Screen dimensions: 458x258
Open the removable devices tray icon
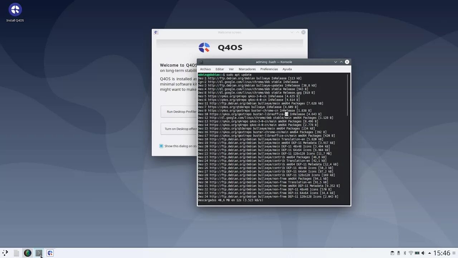399,253
